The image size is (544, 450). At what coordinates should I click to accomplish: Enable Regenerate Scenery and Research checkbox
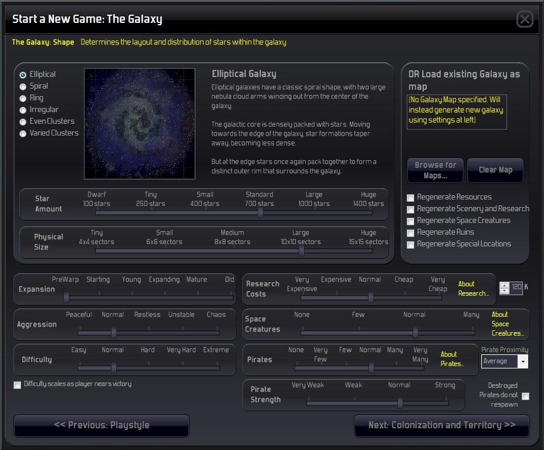(x=410, y=209)
